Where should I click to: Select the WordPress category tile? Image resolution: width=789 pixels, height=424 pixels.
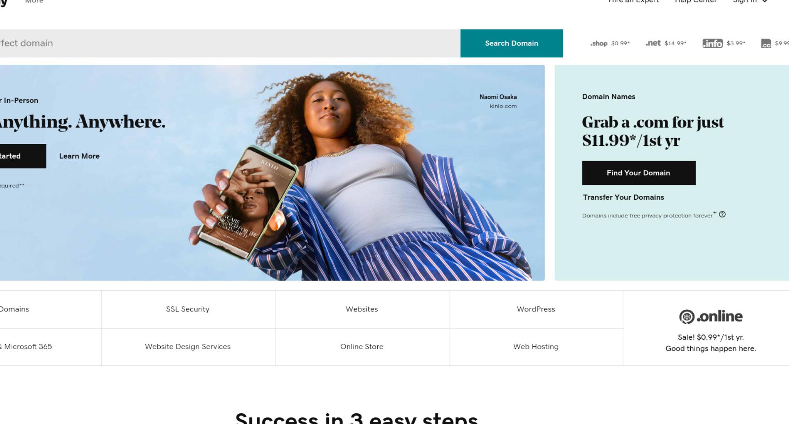[x=537, y=309]
